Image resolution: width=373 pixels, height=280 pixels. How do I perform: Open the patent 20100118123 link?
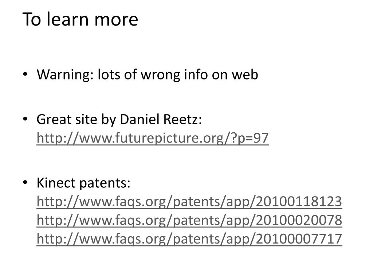click(x=189, y=202)
